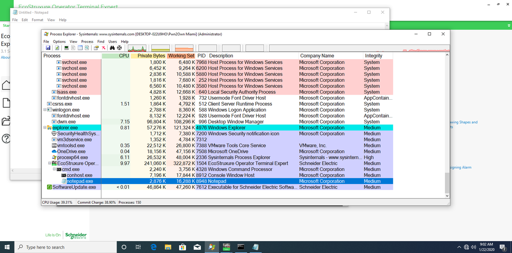
Task: Open the Edit menu in Notepad
Action: pos(25,20)
